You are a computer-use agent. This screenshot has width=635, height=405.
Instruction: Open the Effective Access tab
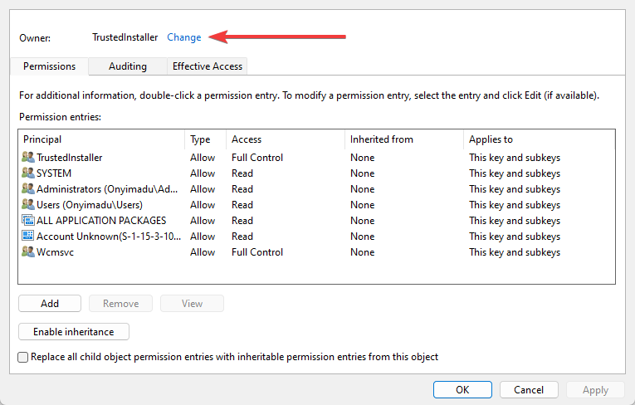coord(208,66)
